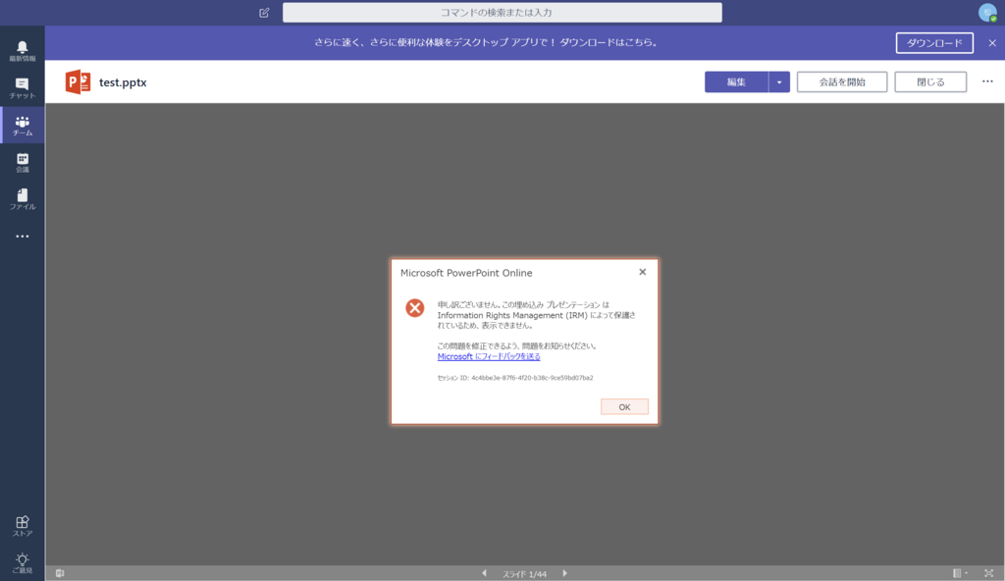The height and width of the screenshot is (581, 1005).
Task: Go to the next slide arrow
Action: coord(564,573)
